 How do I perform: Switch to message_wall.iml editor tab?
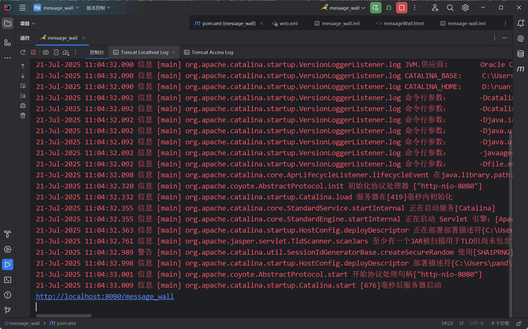[337, 24]
